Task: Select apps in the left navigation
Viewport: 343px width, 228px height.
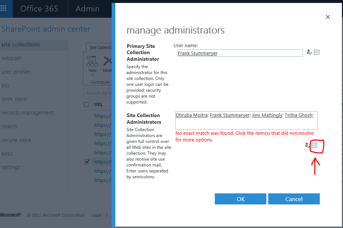Action: 7,154
